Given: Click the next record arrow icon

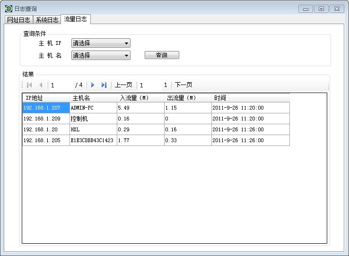Looking at the screenshot, I should click(x=93, y=85).
